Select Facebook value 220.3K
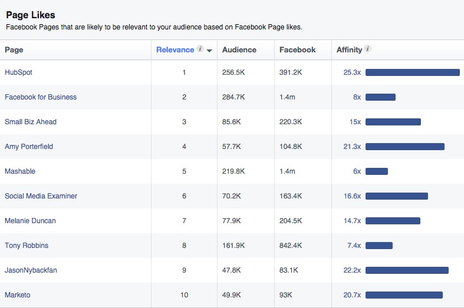This screenshot has width=464, height=308. click(291, 122)
